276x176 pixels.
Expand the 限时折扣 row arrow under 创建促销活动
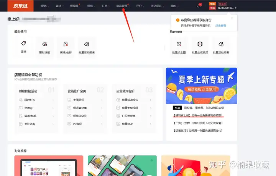point(53,100)
